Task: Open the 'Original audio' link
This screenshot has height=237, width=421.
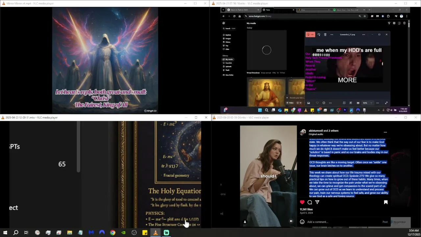Action: pyautogui.click(x=316, y=134)
